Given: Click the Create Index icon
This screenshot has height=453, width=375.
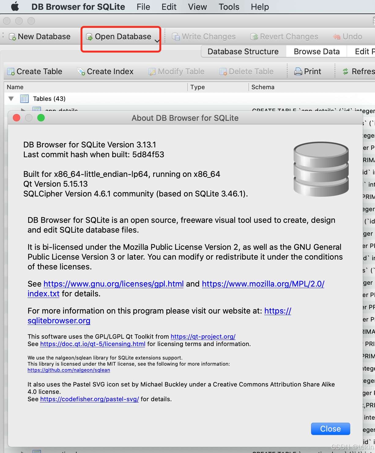Looking at the screenshot, I should pyautogui.click(x=81, y=72).
